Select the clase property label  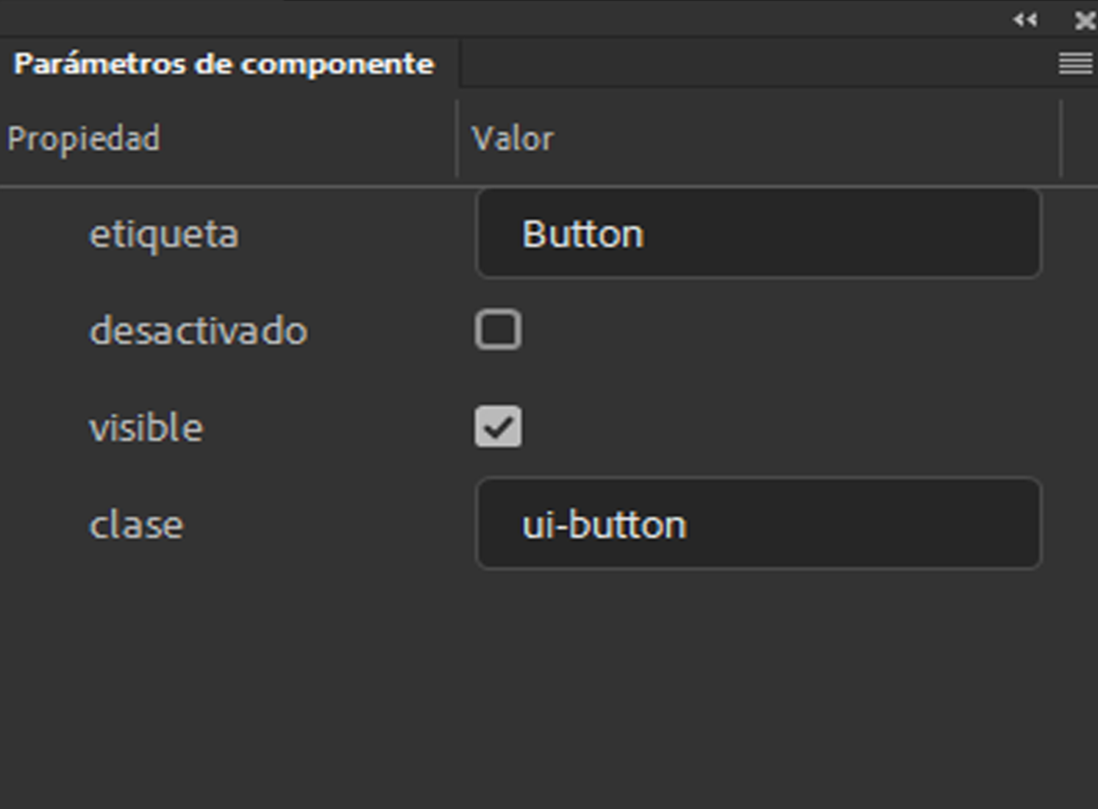135,524
